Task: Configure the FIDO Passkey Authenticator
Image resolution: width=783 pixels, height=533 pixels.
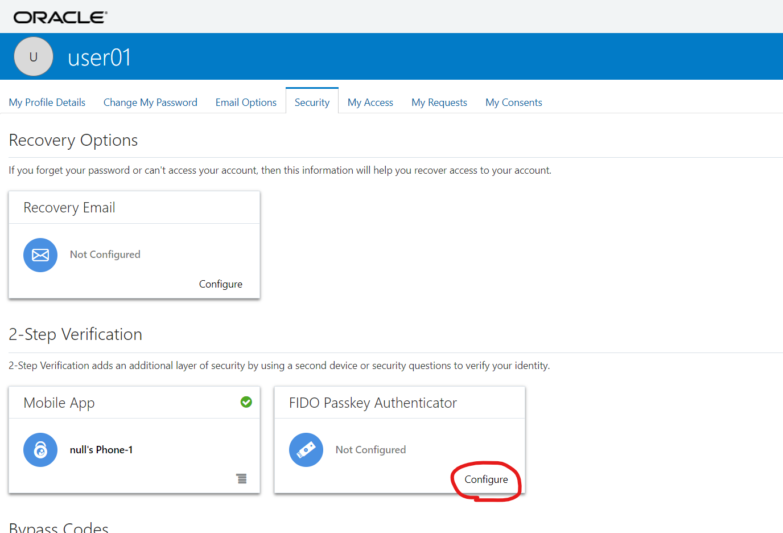Action: pyautogui.click(x=487, y=479)
